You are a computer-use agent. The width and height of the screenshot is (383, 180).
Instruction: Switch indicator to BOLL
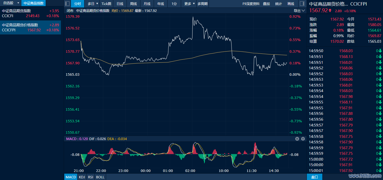(x=100, y=177)
